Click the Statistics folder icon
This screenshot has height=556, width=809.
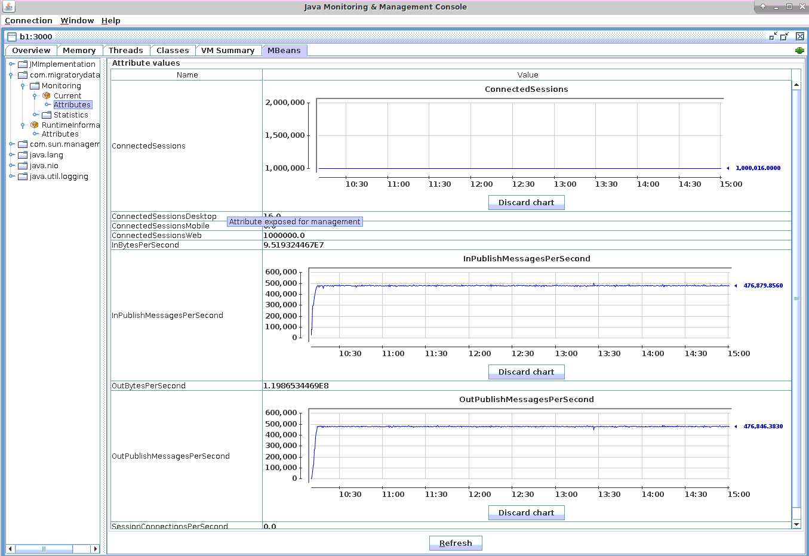point(47,115)
